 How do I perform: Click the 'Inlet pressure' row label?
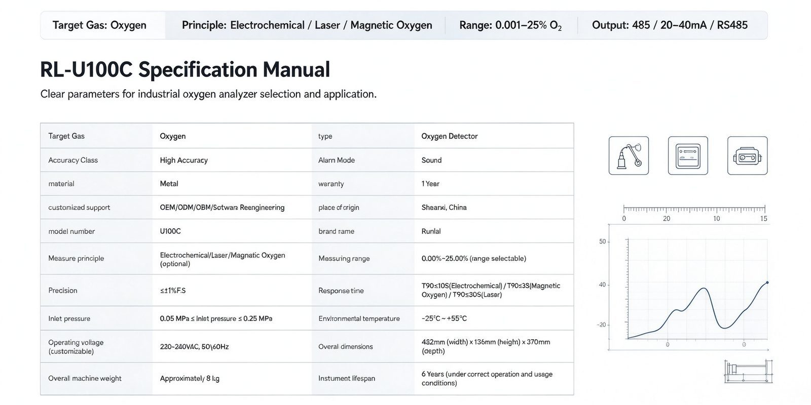click(69, 318)
